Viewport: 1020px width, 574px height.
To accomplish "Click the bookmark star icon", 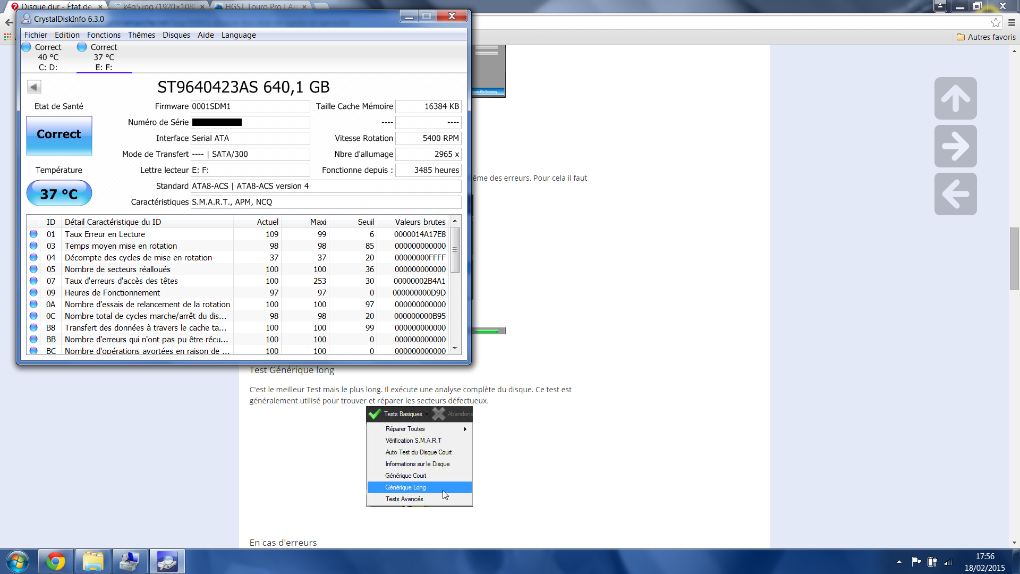I will [996, 22].
